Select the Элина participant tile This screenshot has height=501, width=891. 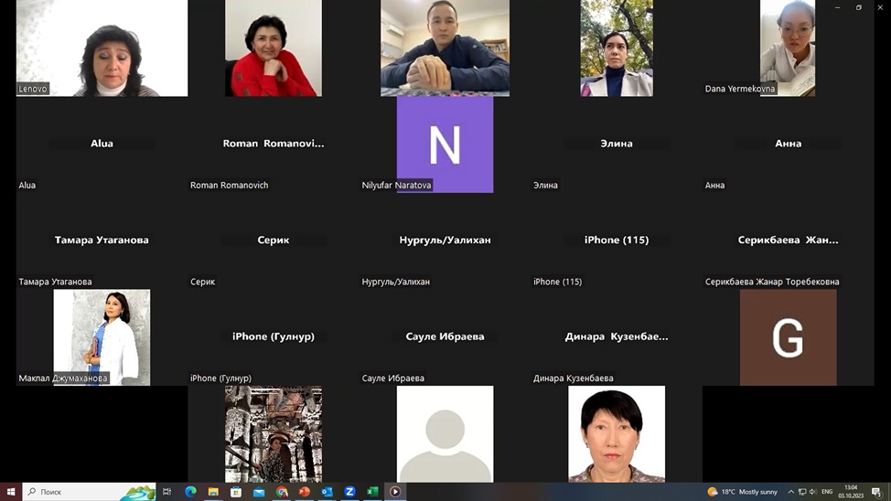(x=617, y=144)
